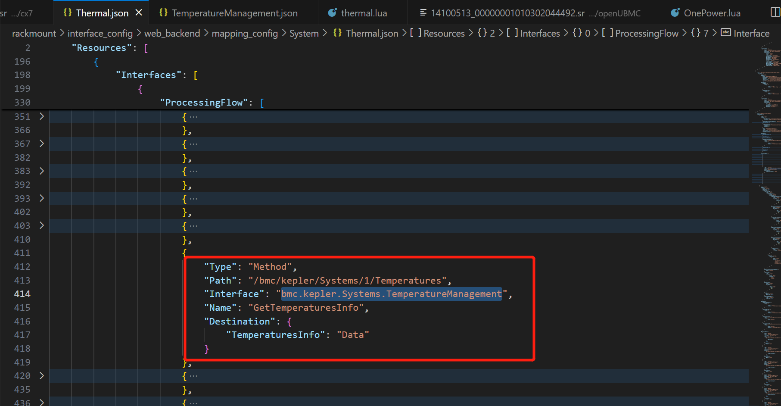Close the Thermal.json tab
The width and height of the screenshot is (781, 406).
click(x=139, y=13)
